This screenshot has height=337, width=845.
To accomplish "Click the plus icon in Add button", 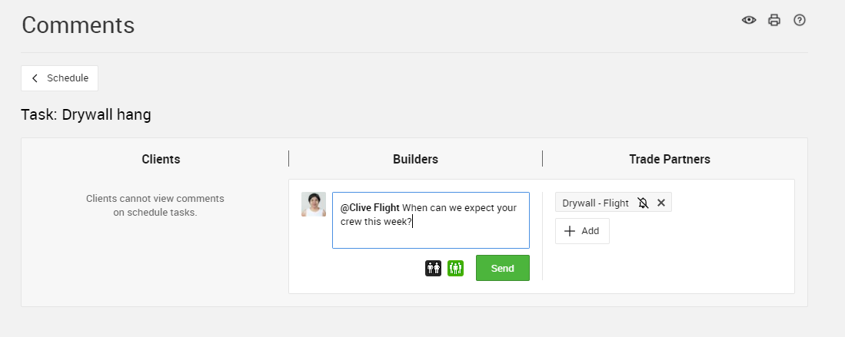I will tap(570, 231).
